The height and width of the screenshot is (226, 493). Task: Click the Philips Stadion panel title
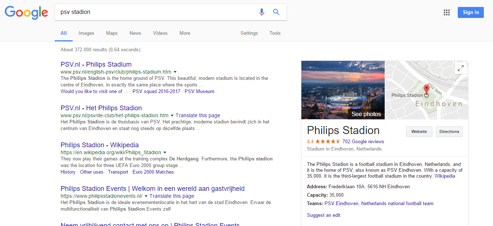coord(343,130)
